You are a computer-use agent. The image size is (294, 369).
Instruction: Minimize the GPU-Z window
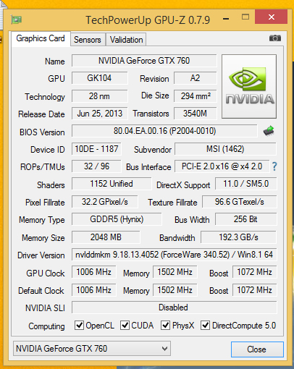click(x=226, y=18)
